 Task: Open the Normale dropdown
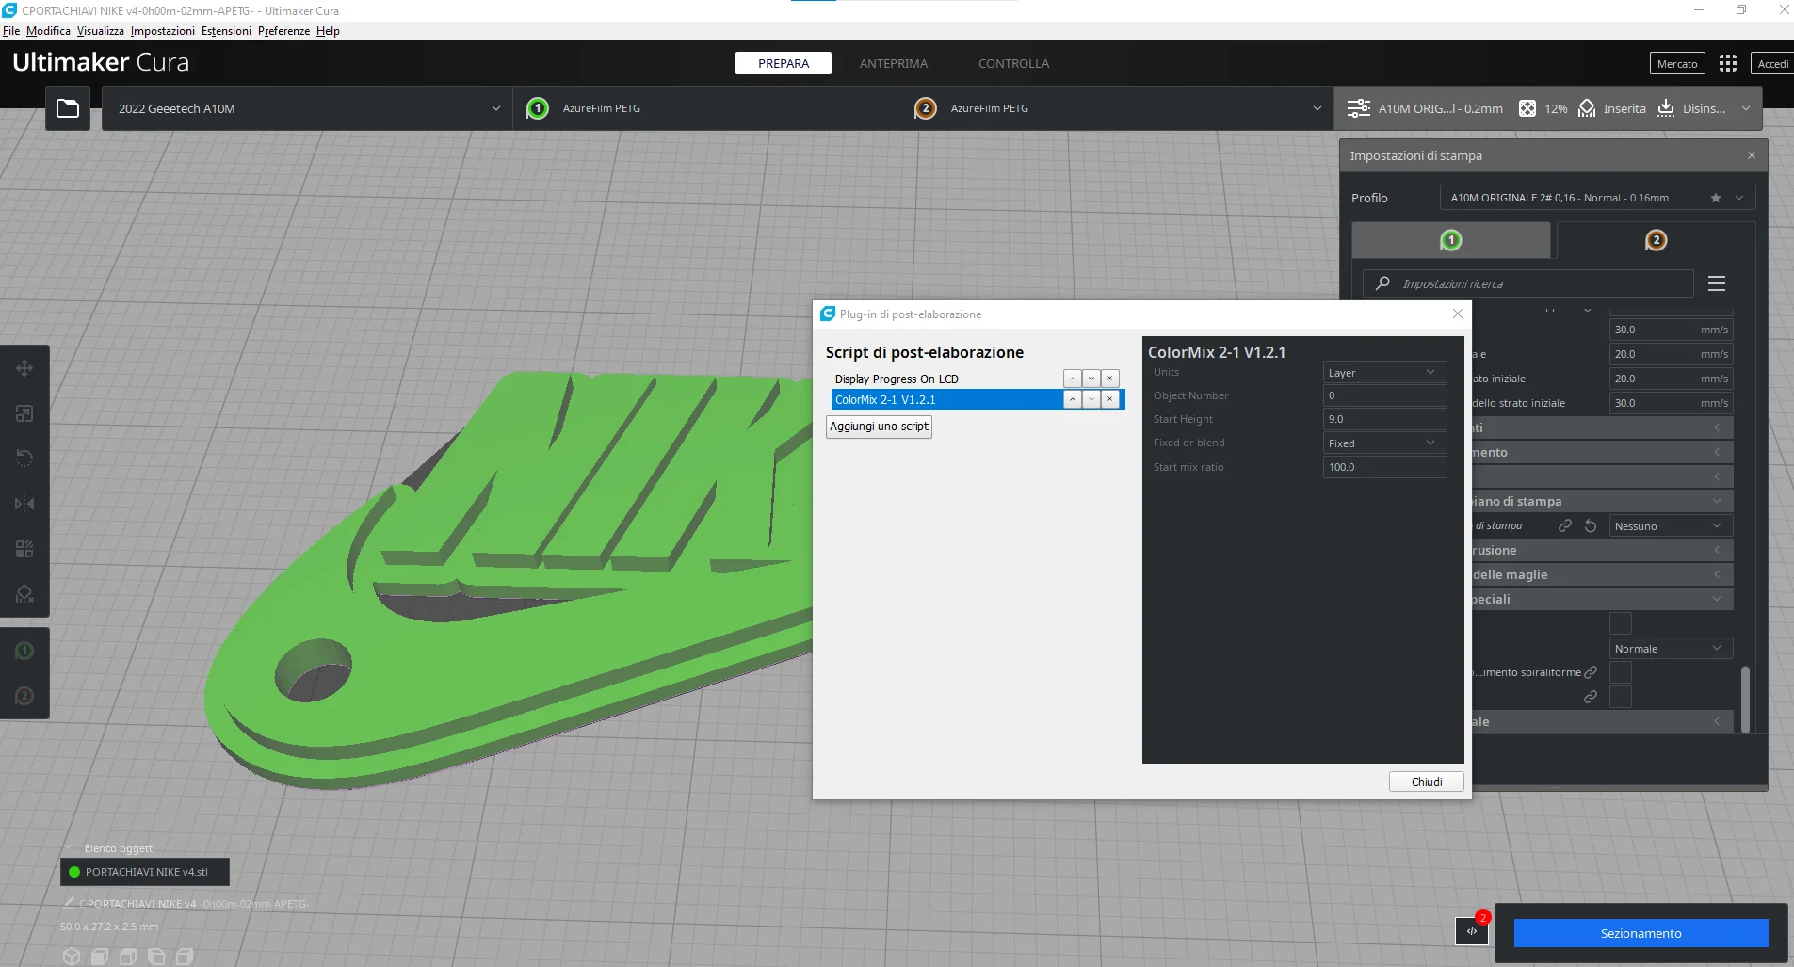[x=1671, y=648]
